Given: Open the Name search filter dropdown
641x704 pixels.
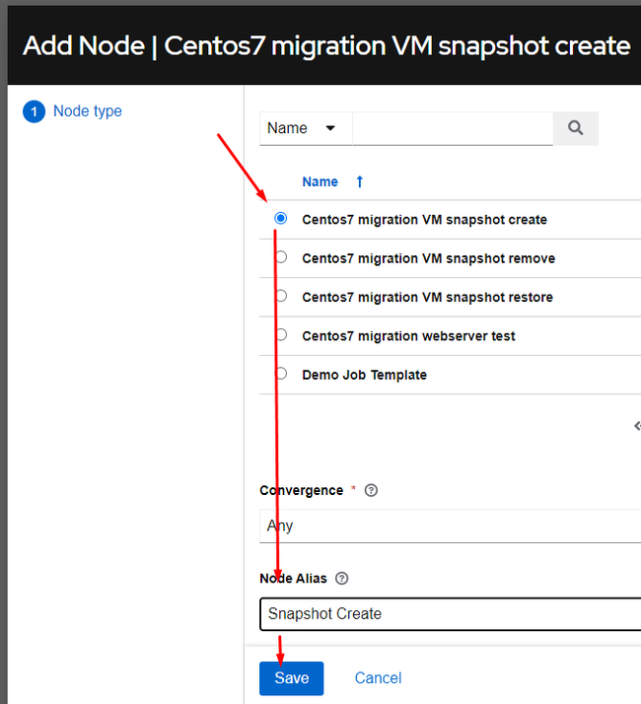Looking at the screenshot, I should click(306, 128).
